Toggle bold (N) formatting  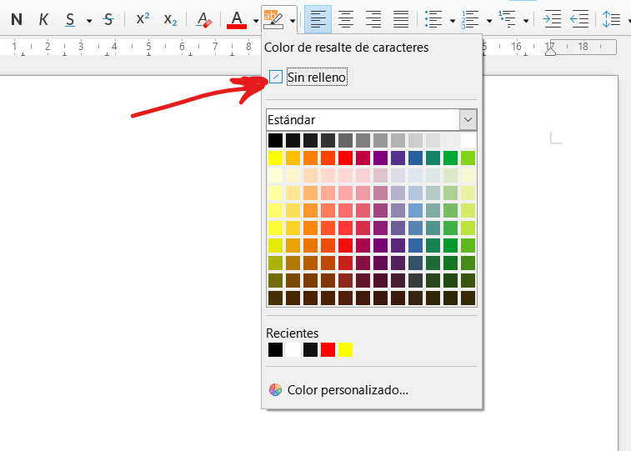click(x=17, y=18)
